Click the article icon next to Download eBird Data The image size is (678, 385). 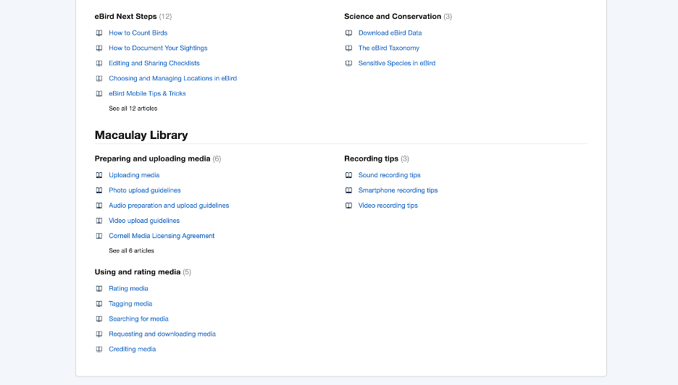(348, 33)
